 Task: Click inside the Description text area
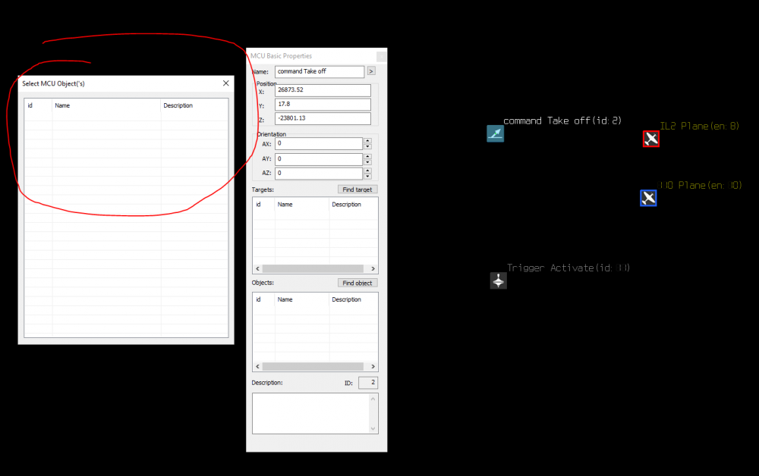pyautogui.click(x=315, y=413)
